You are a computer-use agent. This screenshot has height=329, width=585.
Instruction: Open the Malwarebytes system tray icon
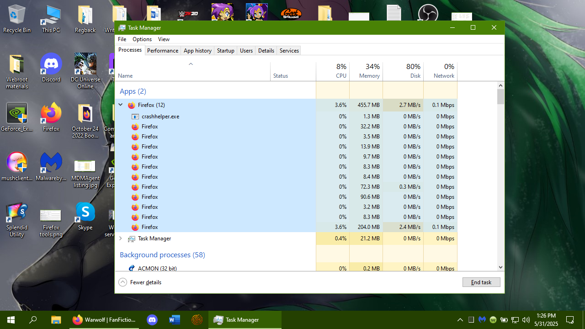[x=482, y=320]
